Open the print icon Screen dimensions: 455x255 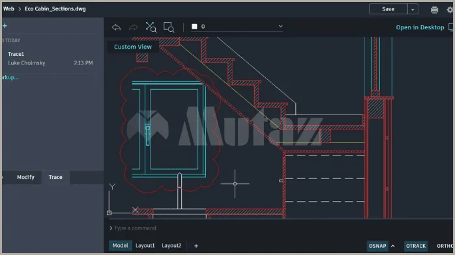(434, 10)
